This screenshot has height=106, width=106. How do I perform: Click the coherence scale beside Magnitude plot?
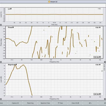(104, 67)
